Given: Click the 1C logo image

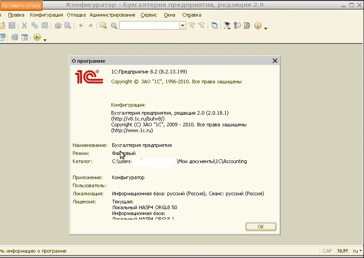Looking at the screenshot, I should pos(89,77).
